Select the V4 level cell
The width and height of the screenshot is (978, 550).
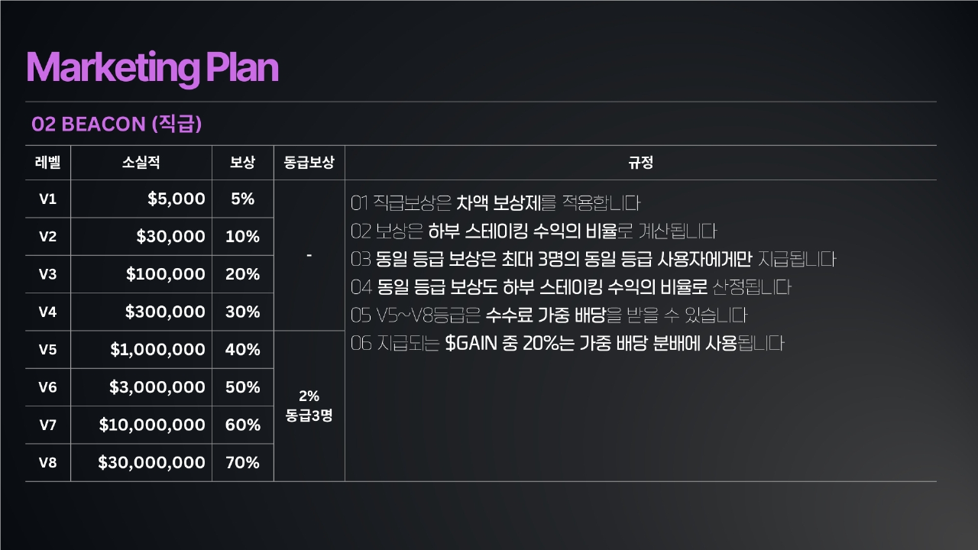tap(48, 312)
